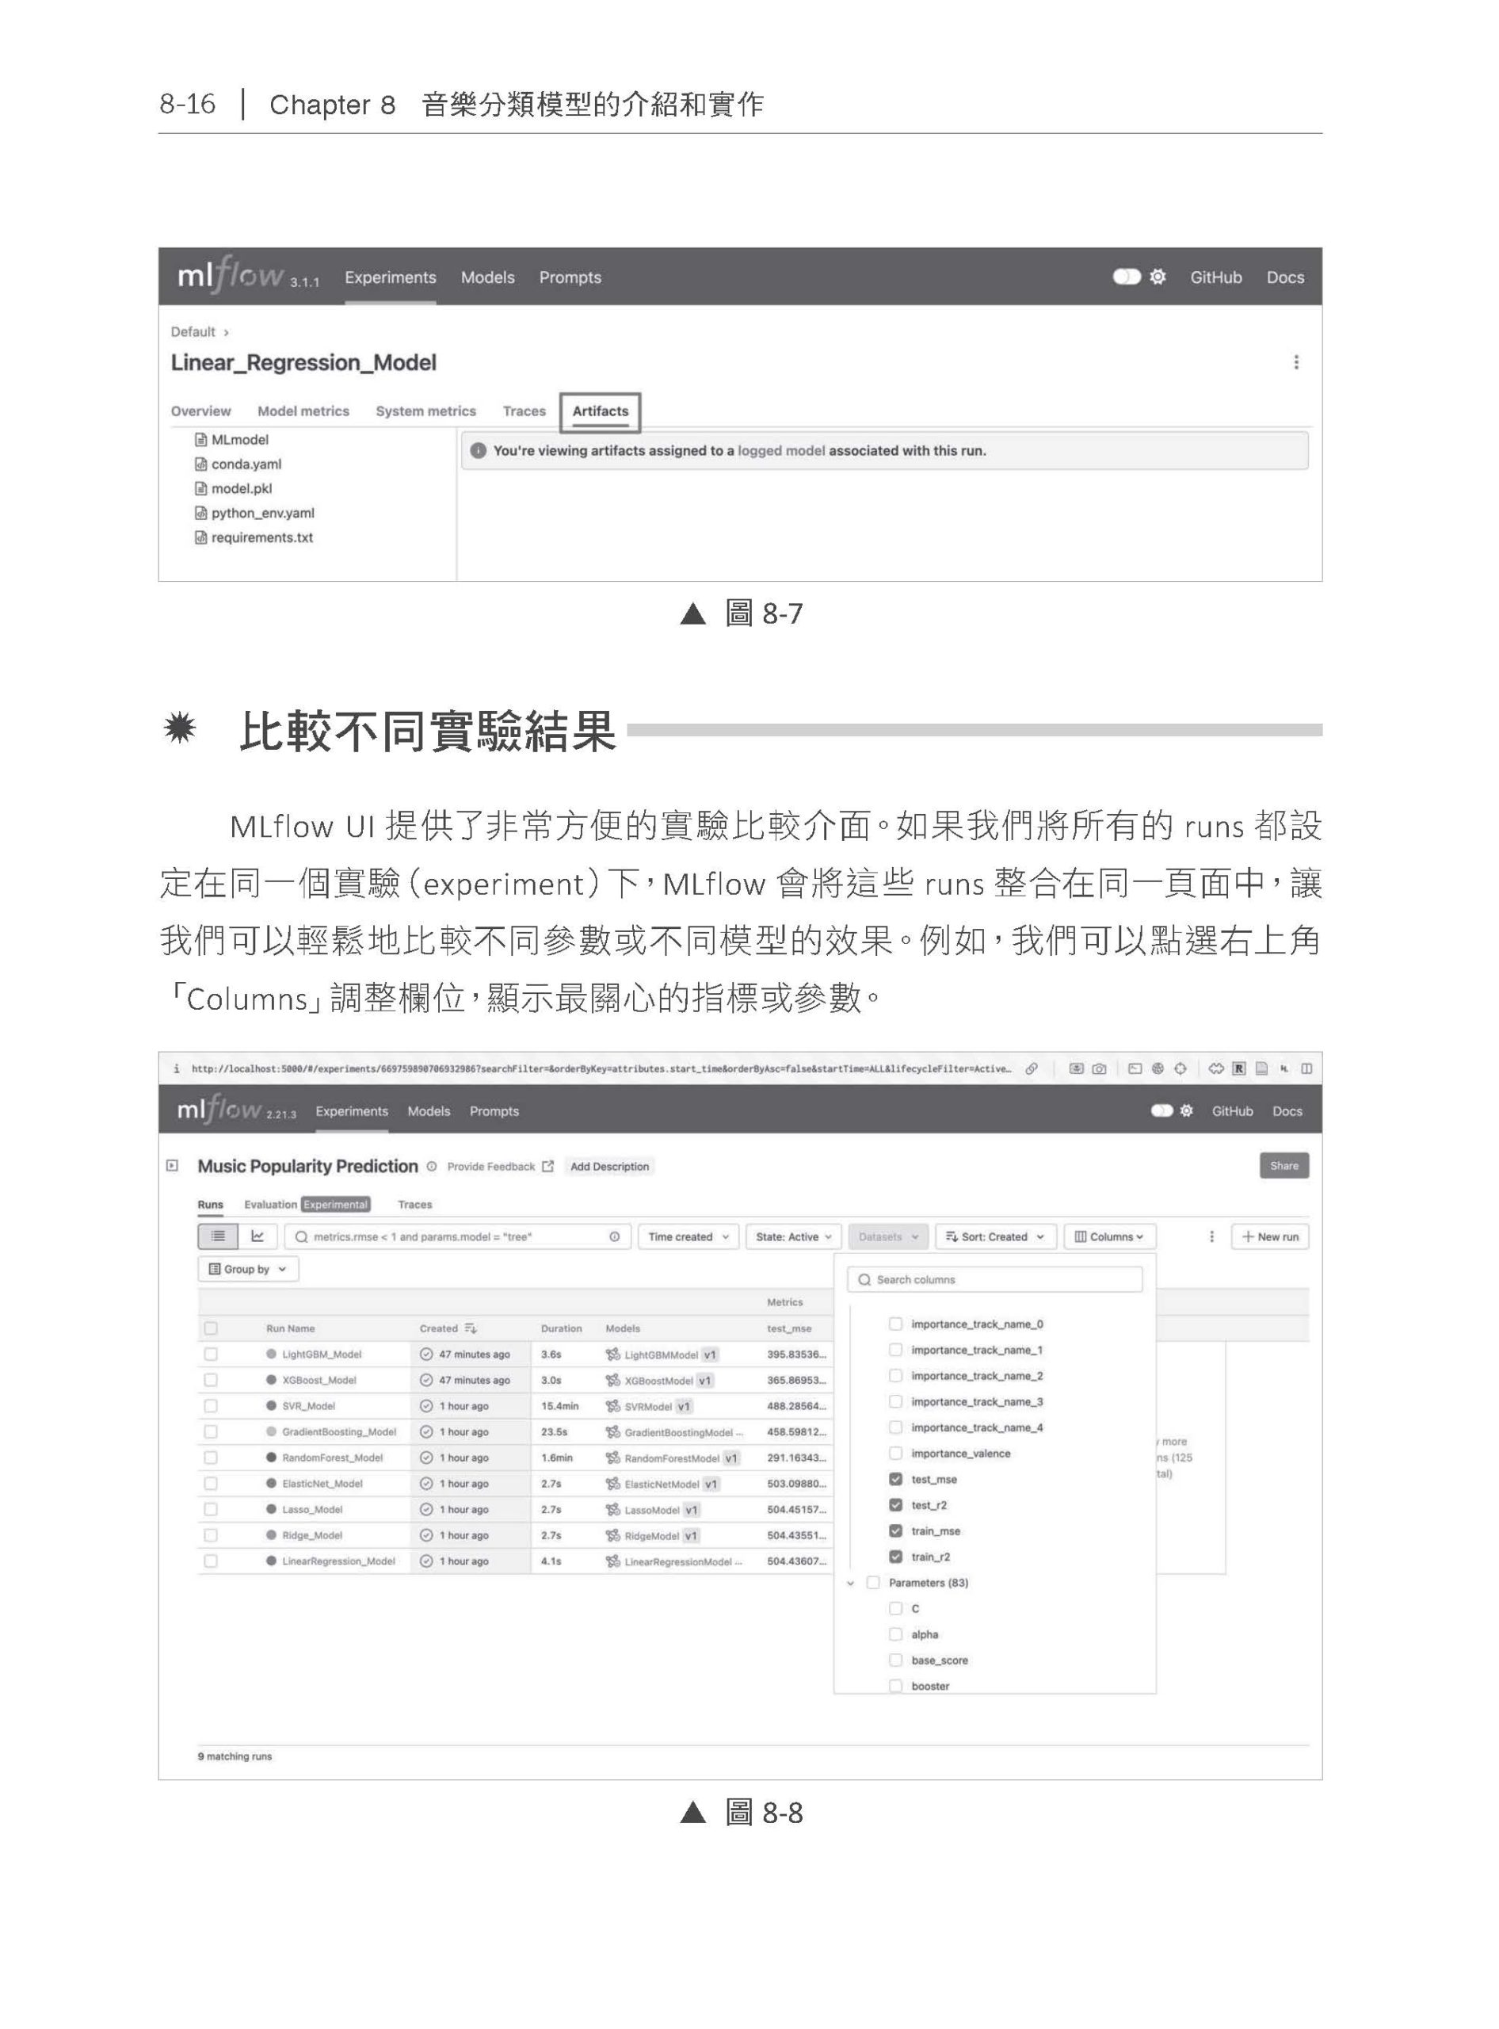Follow the logged model link
The height and width of the screenshot is (2029, 1499).
pyautogui.click(x=780, y=450)
